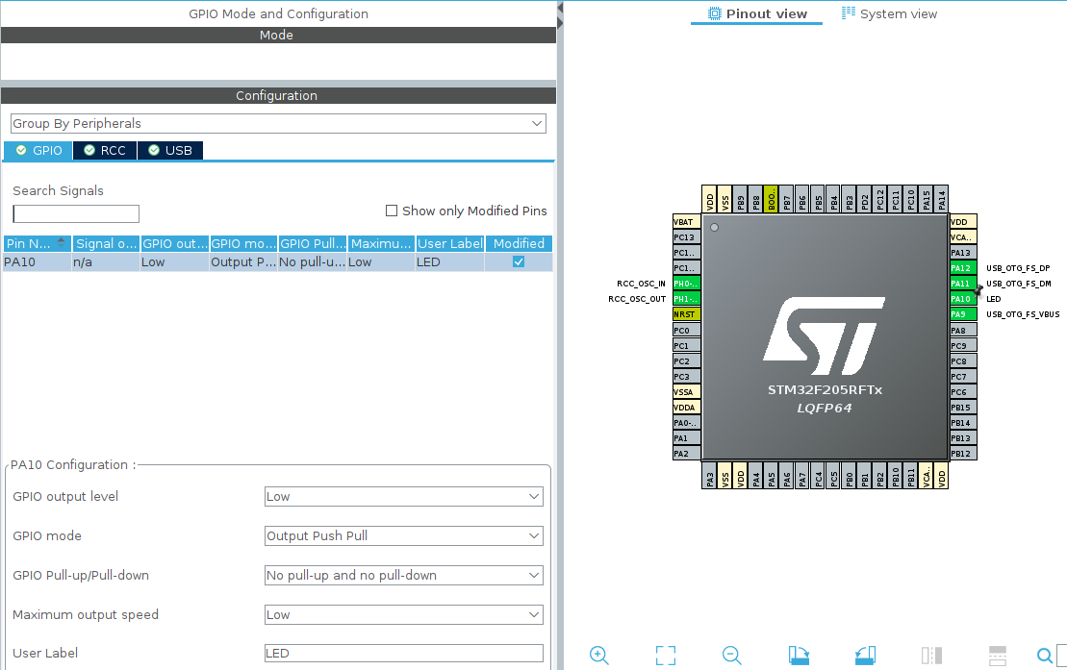Uncheck the Modified checkbox for PA10

tap(517, 261)
